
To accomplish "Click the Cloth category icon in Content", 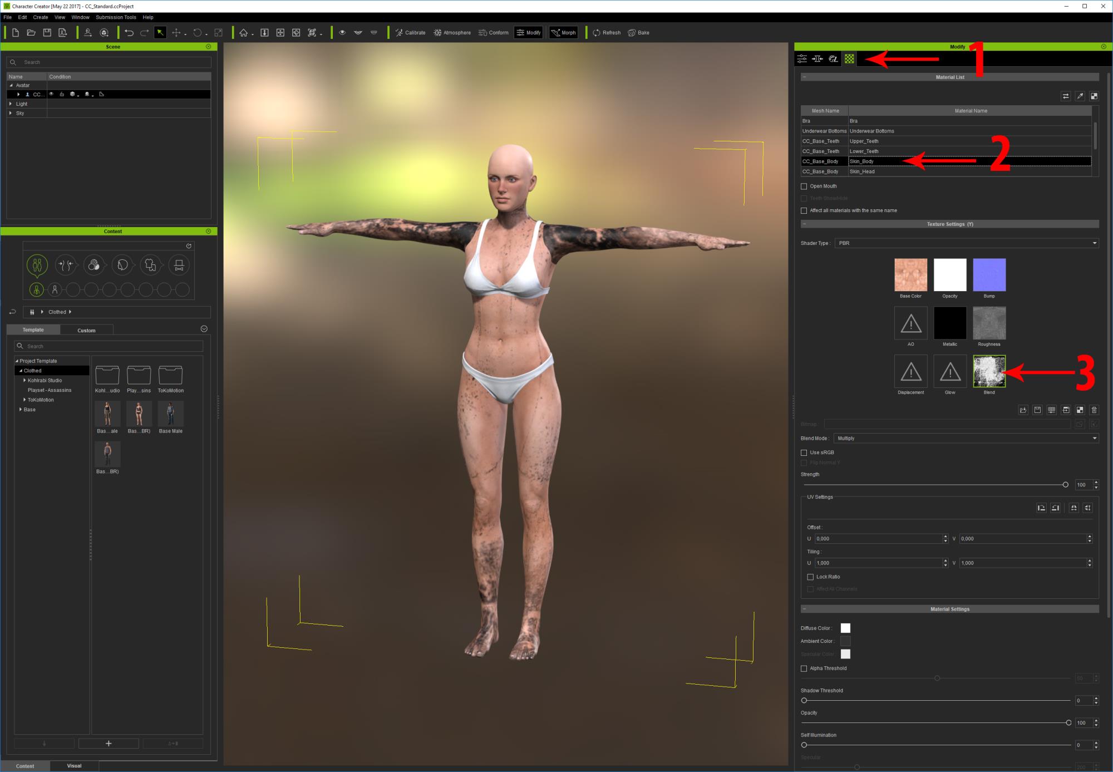I will click(150, 265).
